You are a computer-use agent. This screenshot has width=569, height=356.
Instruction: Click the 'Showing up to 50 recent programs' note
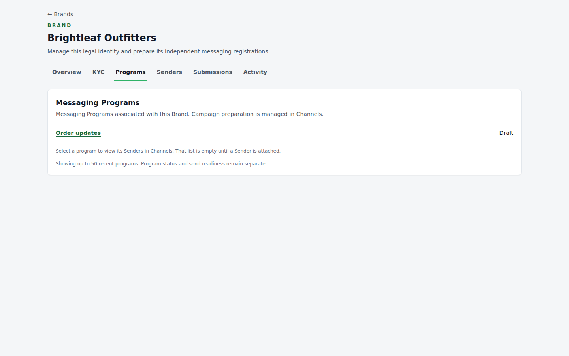pos(161,164)
